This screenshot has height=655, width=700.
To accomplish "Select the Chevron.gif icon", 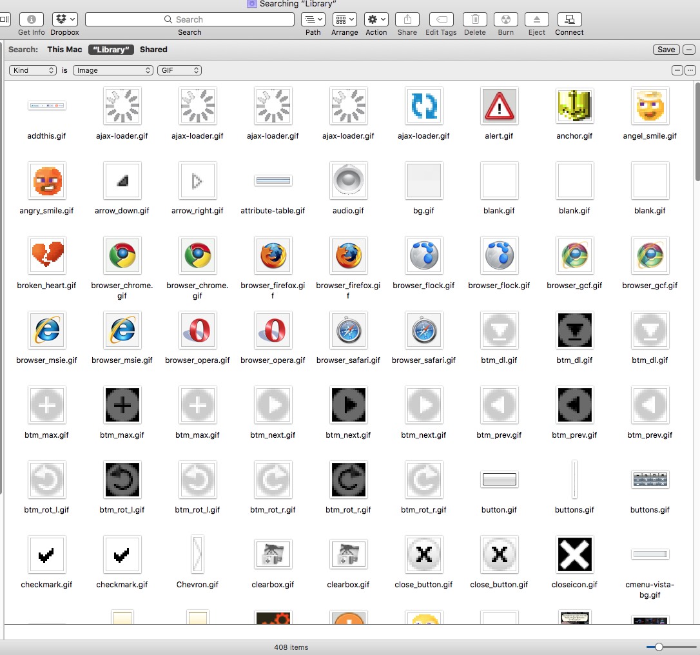I will pyautogui.click(x=197, y=554).
